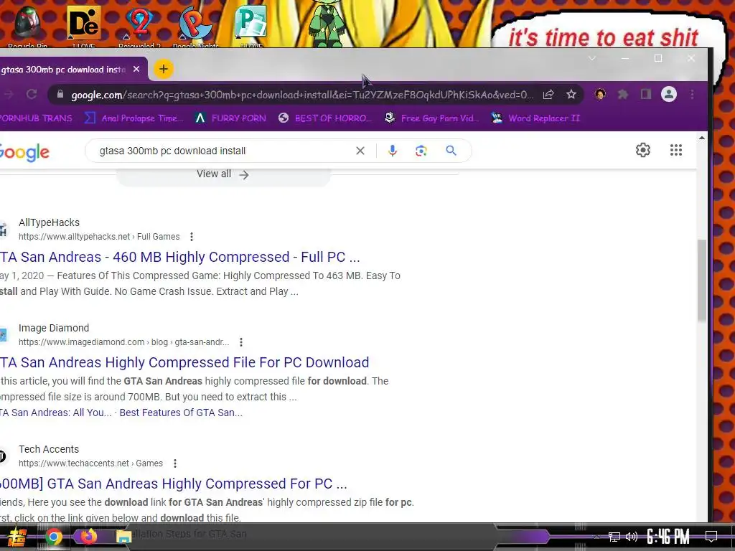This screenshot has width=735, height=551.
Task: Open the Image Diamond result options menu
Action: [x=241, y=342]
